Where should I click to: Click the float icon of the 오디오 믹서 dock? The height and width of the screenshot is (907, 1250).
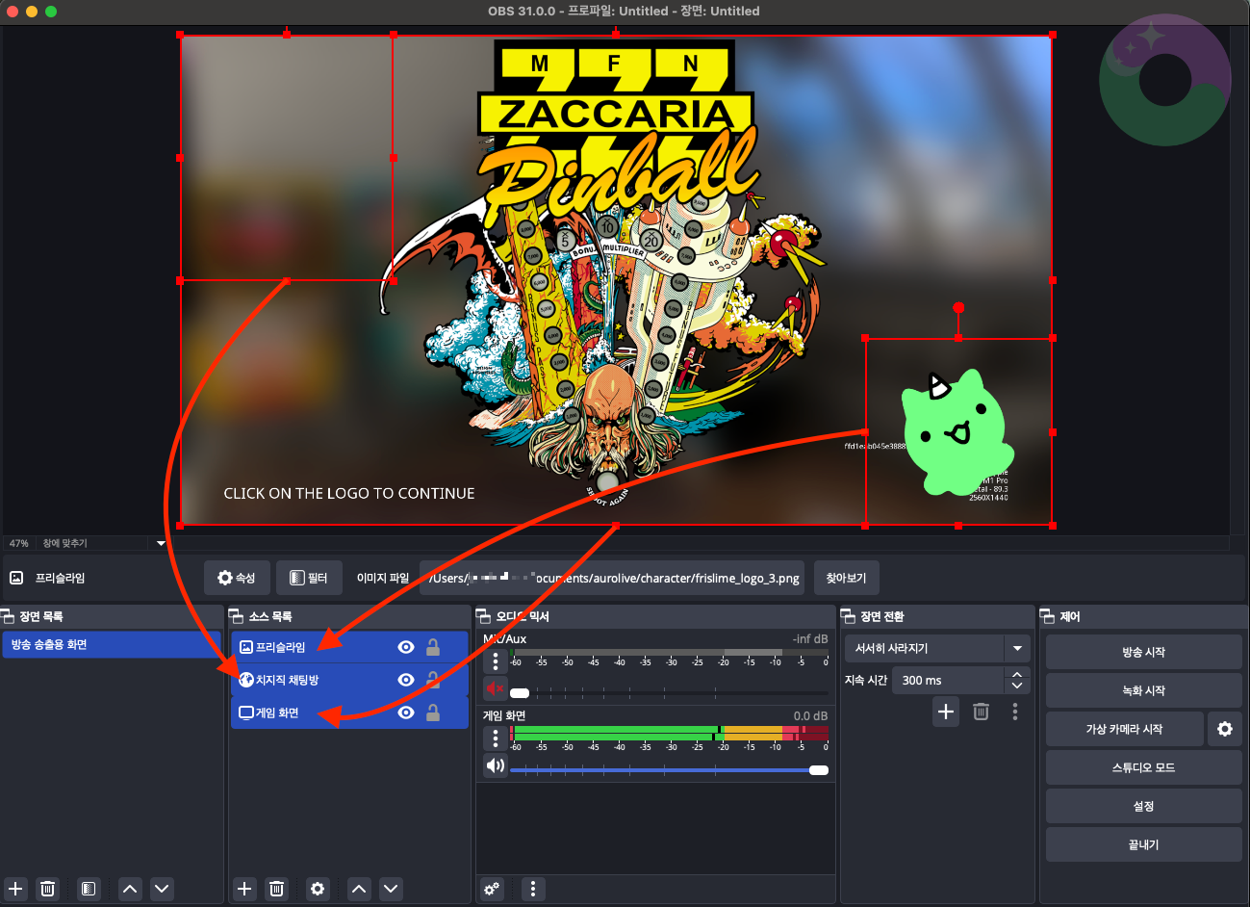tap(484, 616)
